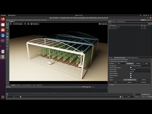Jump to timeline end button
Image resolution: width=152 pixels, height=114 pixels.
tap(149, 94)
